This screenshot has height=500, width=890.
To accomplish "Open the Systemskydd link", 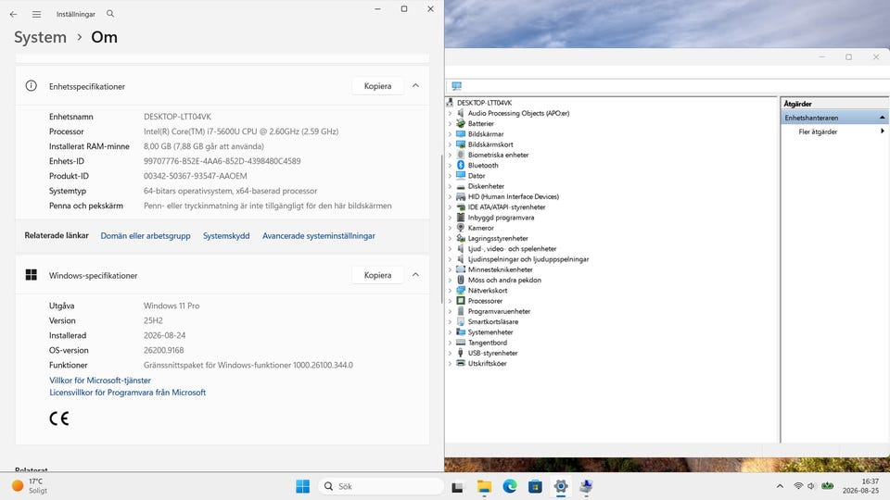I will tap(226, 235).
